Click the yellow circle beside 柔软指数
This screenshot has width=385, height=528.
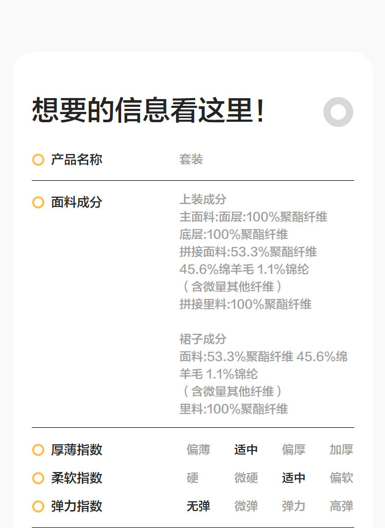38,478
